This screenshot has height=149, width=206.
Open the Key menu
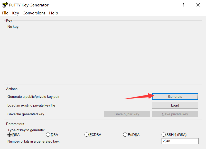click(15, 13)
